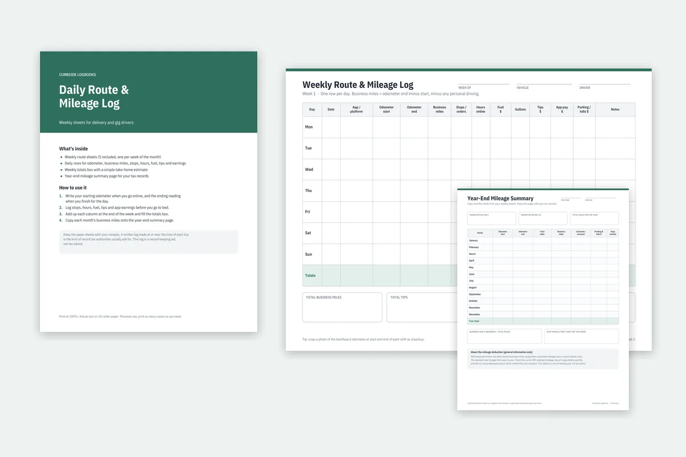The width and height of the screenshot is (686, 457).
Task: Click the 'Thu' row label
Action: pos(309,191)
